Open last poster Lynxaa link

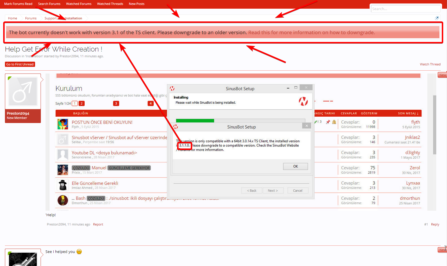[413, 183]
